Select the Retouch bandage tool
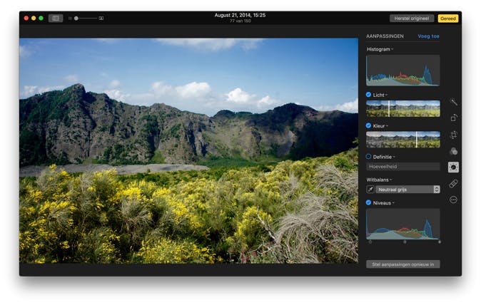This screenshot has width=481, height=305. tap(453, 184)
